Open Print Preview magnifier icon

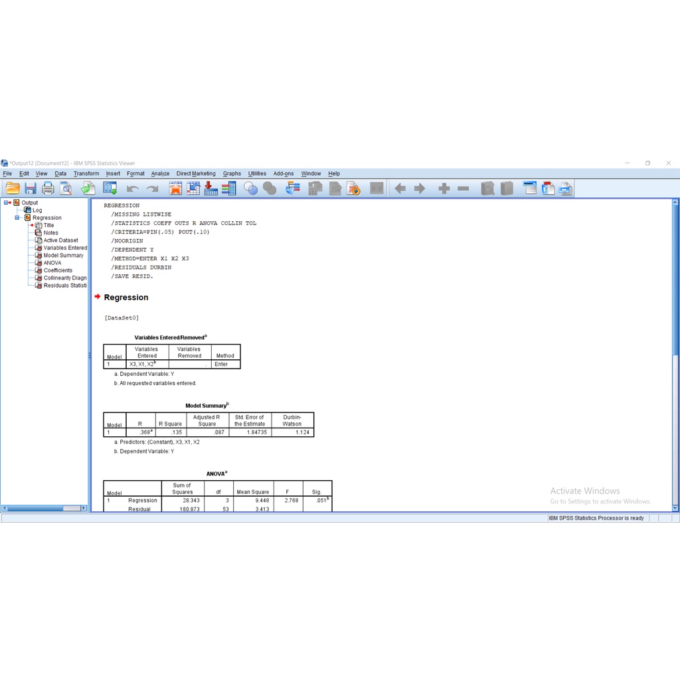click(66, 189)
